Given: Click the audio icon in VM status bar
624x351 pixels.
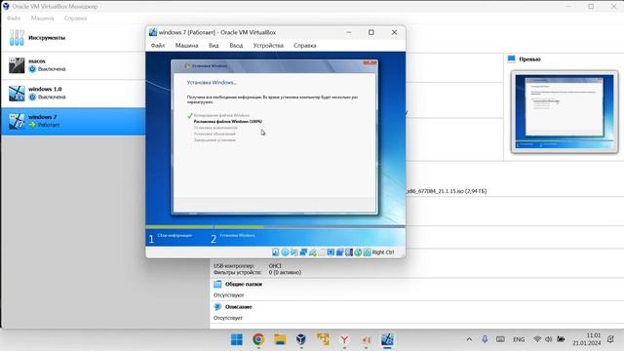Looking at the screenshot, I should 294,253.
